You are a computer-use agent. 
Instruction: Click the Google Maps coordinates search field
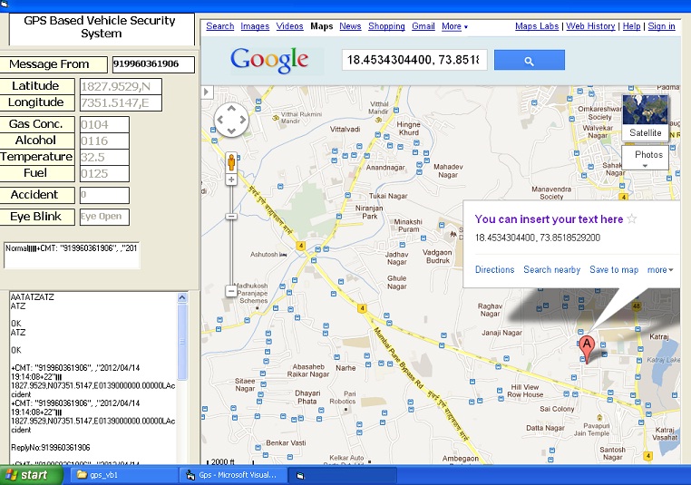(414, 61)
